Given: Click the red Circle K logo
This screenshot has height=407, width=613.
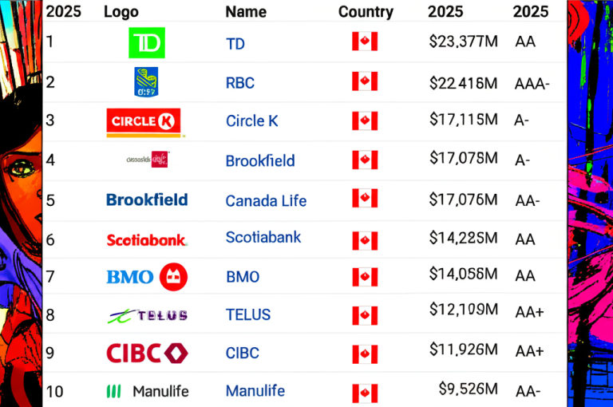Looking at the screenshot, I should (144, 123).
